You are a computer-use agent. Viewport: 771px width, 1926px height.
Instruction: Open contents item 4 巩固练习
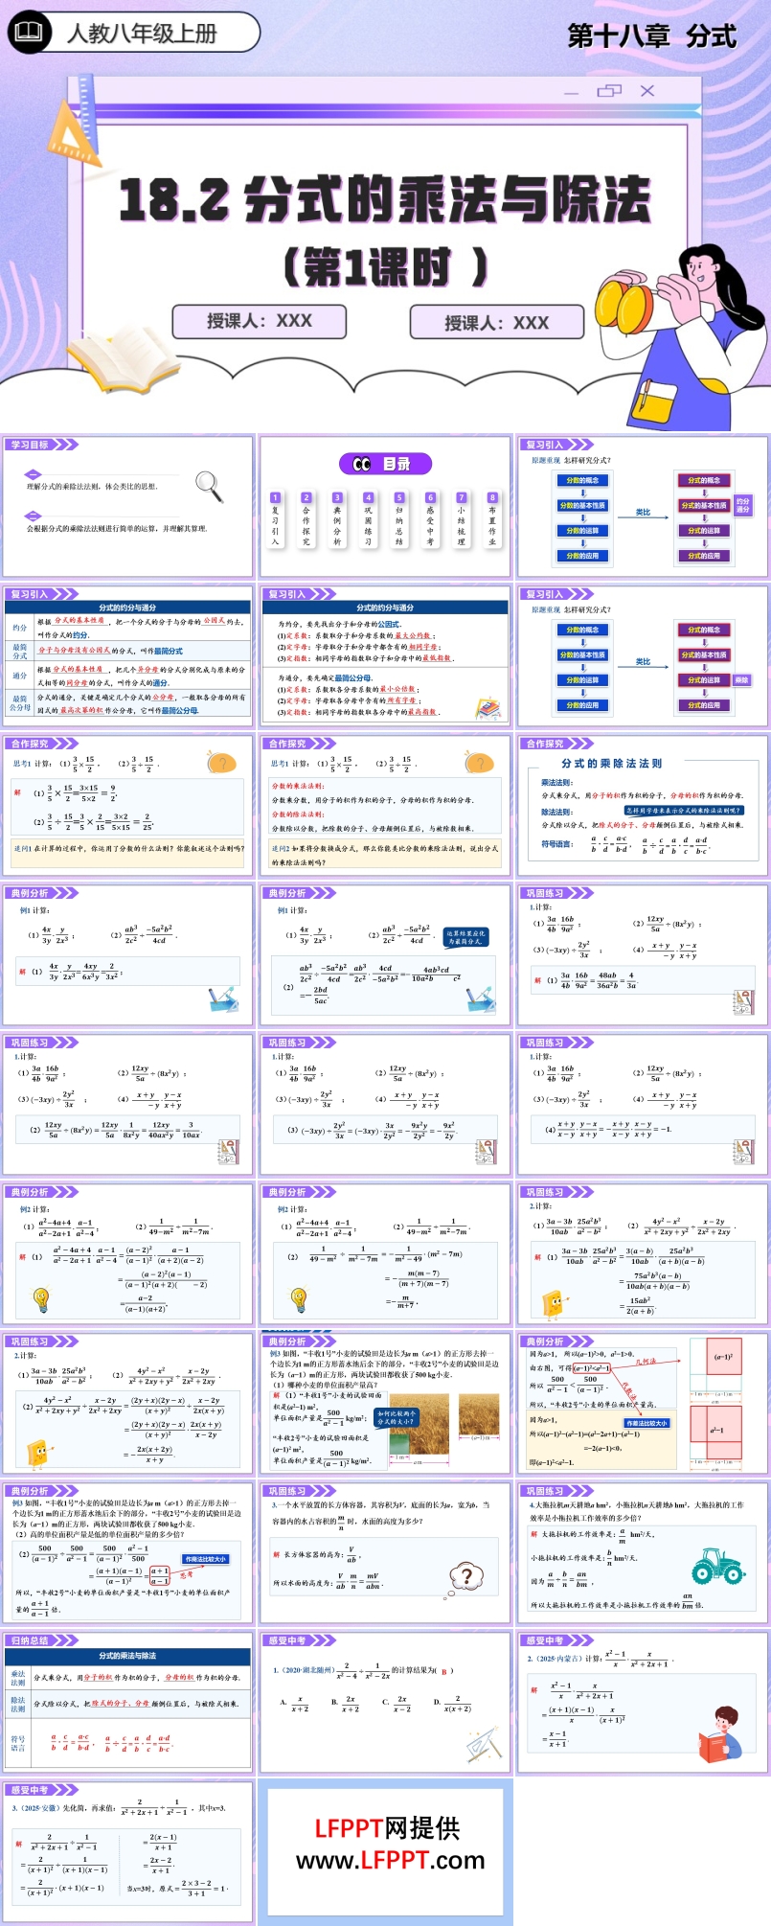[368, 519]
